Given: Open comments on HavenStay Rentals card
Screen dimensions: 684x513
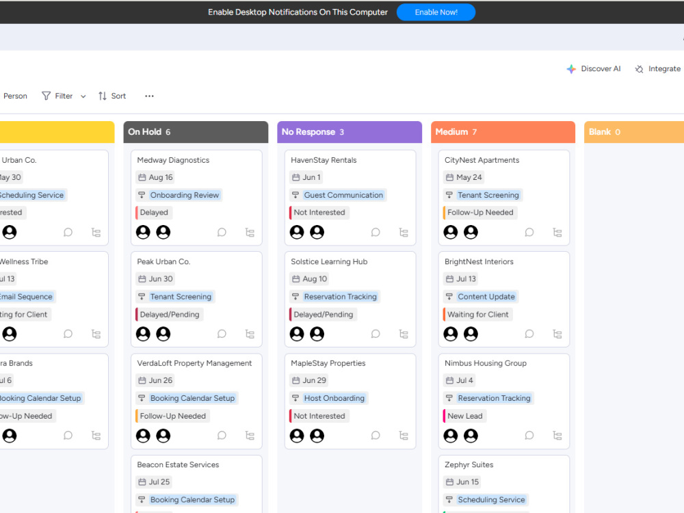Looking at the screenshot, I should tap(375, 232).
